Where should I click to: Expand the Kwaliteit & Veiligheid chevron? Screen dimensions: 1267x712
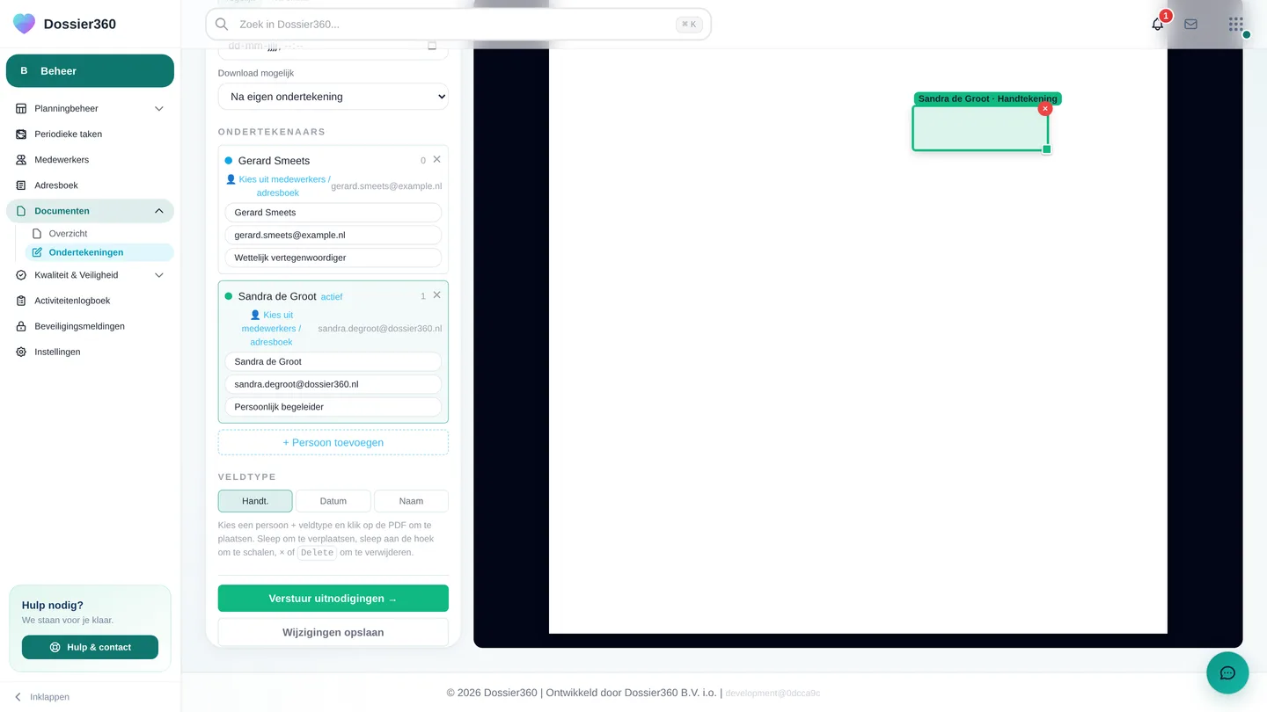coord(159,275)
